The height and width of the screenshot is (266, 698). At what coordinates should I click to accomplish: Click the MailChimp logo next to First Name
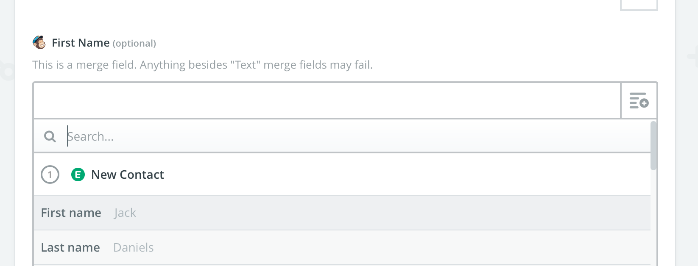pos(39,42)
